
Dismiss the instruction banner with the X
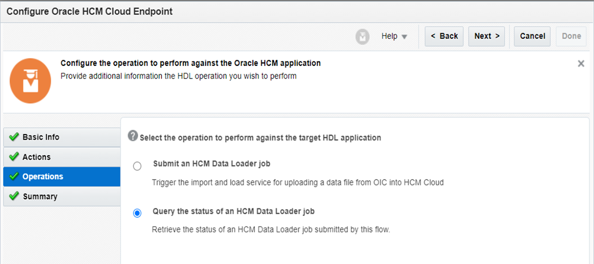pyautogui.click(x=581, y=63)
